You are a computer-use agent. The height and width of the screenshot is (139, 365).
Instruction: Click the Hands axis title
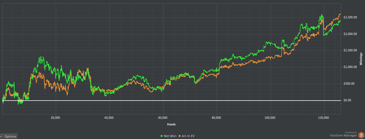[x=171, y=124]
